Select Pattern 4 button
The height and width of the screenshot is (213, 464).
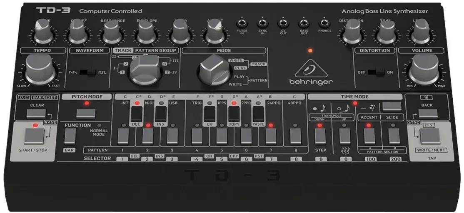tap(197, 136)
